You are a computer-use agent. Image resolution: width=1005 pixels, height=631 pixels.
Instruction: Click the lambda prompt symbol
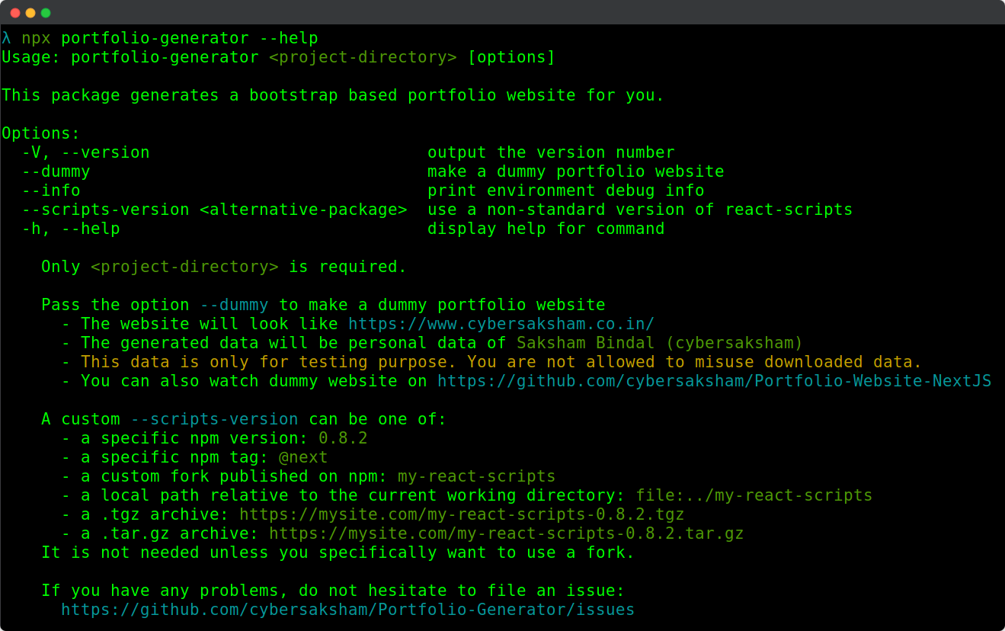tap(6, 38)
